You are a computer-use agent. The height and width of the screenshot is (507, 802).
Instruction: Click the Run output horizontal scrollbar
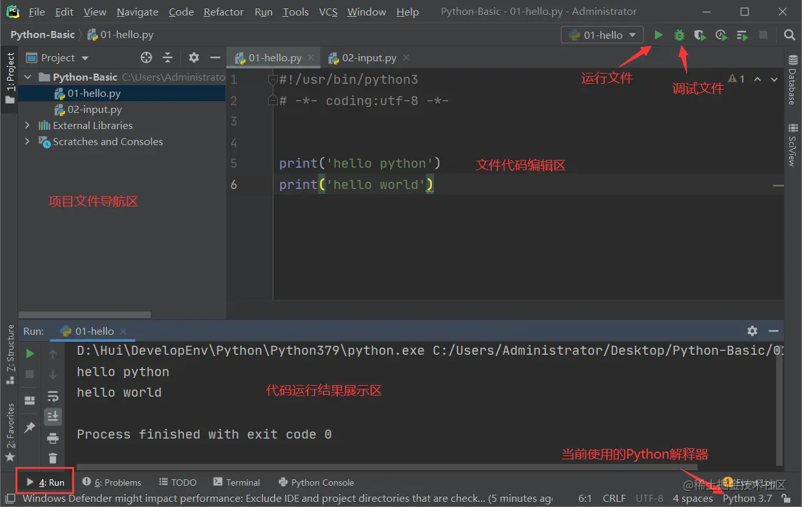387,468
